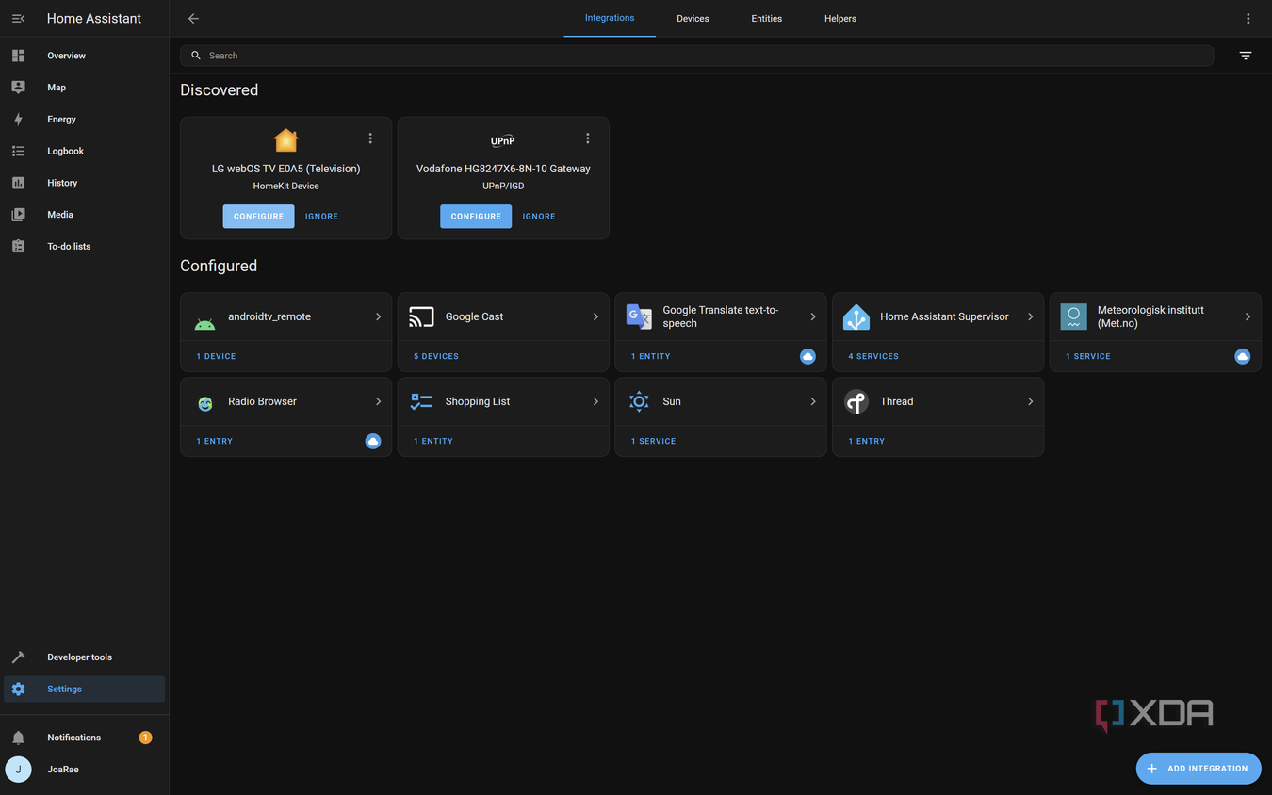The image size is (1272, 795).
Task: Click the UPnP logo icon
Action: [x=503, y=140]
